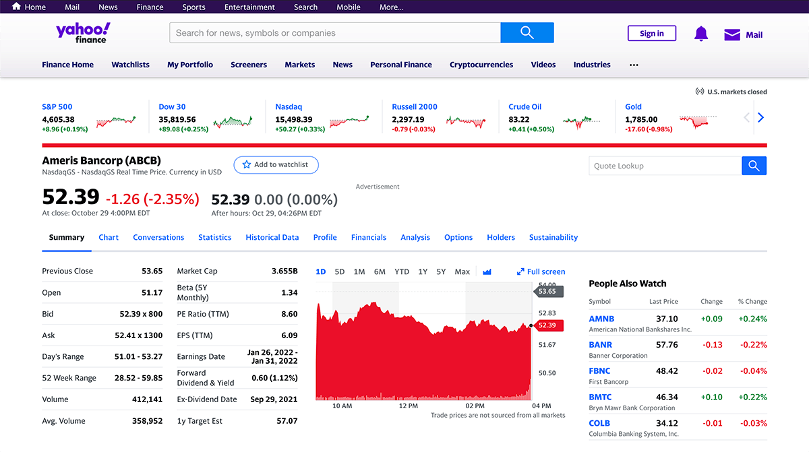Switch to the Chart tab

(109, 237)
